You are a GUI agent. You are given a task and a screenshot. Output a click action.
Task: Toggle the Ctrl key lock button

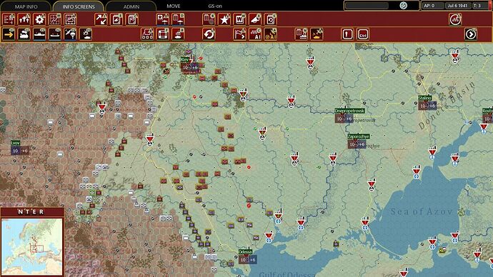[363, 34]
